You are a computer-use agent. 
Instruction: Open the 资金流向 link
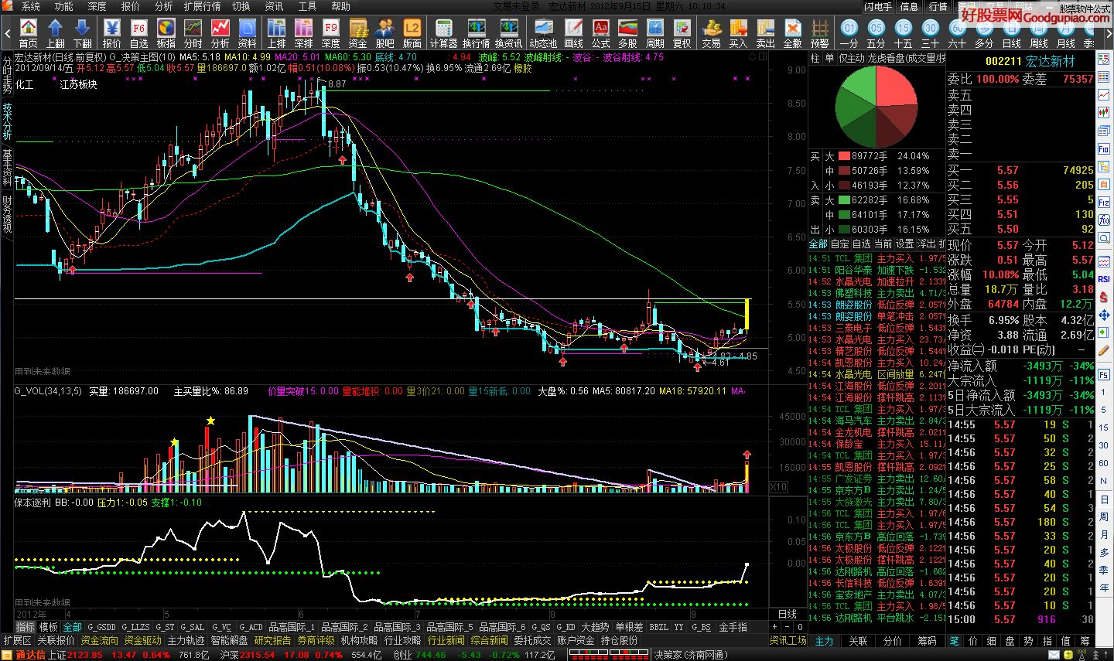100,640
